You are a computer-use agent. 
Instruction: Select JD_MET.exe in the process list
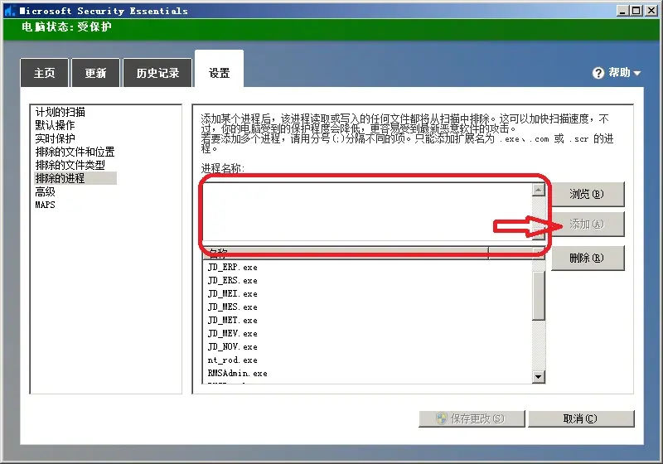pyautogui.click(x=233, y=320)
